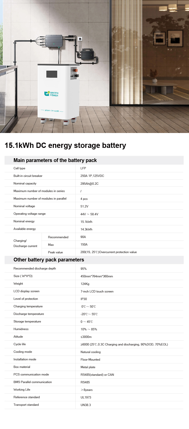Click the LCD touch screen on battery
Image resolution: width=189 pixels, height=429 pixels.
[x=52, y=74]
